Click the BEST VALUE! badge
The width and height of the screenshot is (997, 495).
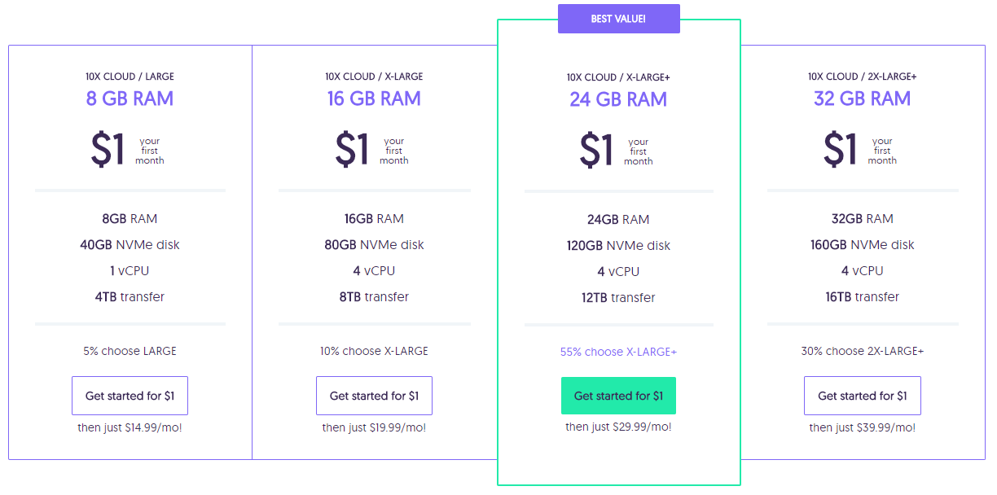619,19
